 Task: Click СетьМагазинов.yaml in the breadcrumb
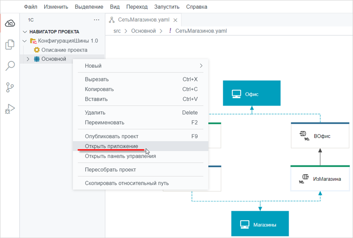coord(201,31)
